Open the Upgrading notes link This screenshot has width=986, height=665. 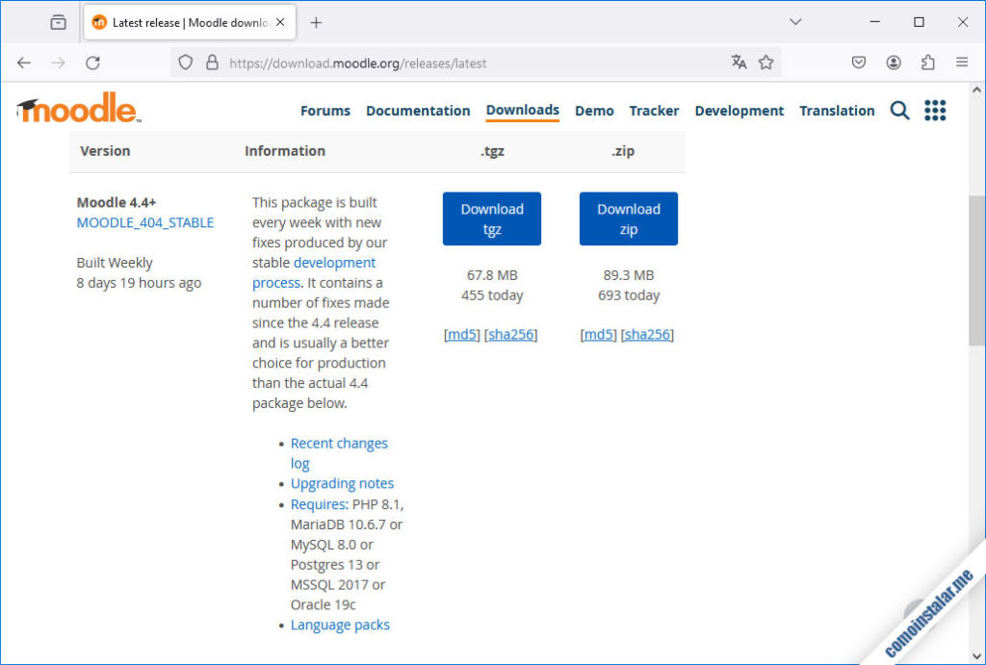tap(342, 483)
